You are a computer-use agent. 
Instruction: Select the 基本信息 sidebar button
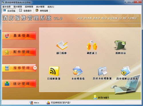click(x=19, y=36)
